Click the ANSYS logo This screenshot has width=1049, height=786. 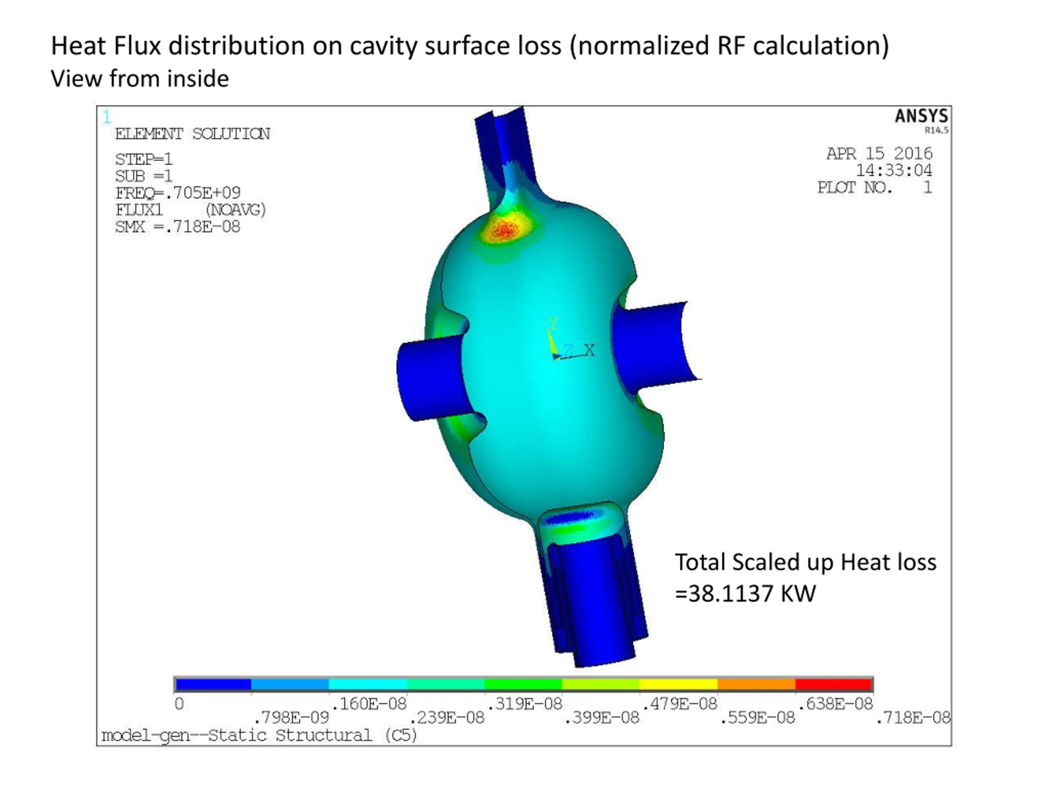pyautogui.click(x=921, y=116)
